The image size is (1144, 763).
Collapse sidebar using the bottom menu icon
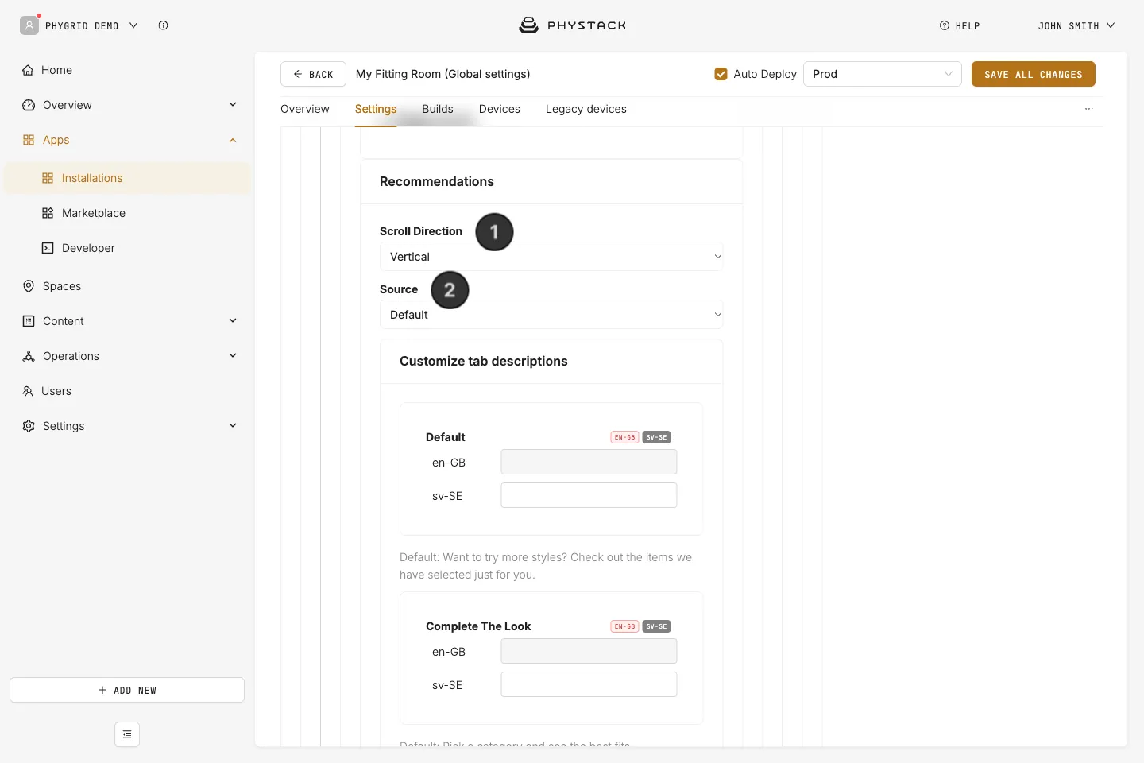click(x=127, y=734)
